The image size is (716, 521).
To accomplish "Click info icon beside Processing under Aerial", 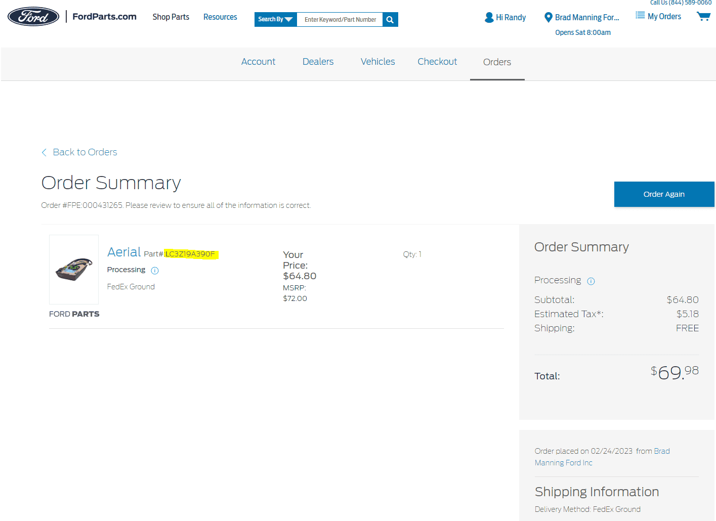I will tap(155, 271).
